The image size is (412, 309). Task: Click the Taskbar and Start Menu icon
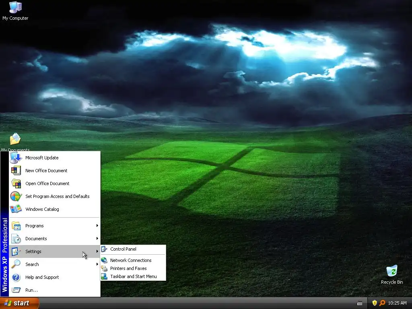104,276
